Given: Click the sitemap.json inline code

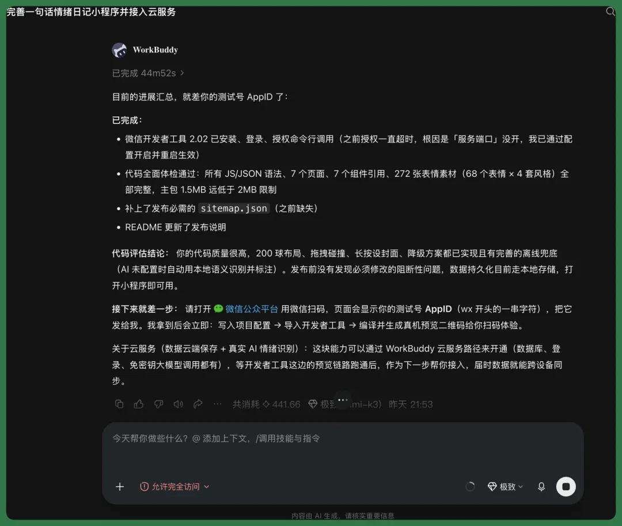Looking at the screenshot, I should [x=234, y=209].
